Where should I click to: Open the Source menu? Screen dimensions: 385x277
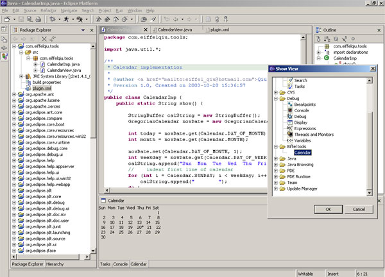click(x=30, y=10)
